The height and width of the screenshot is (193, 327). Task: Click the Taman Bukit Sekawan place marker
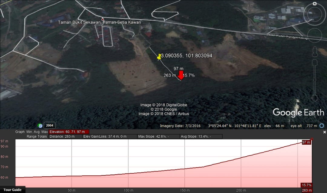tap(103, 19)
